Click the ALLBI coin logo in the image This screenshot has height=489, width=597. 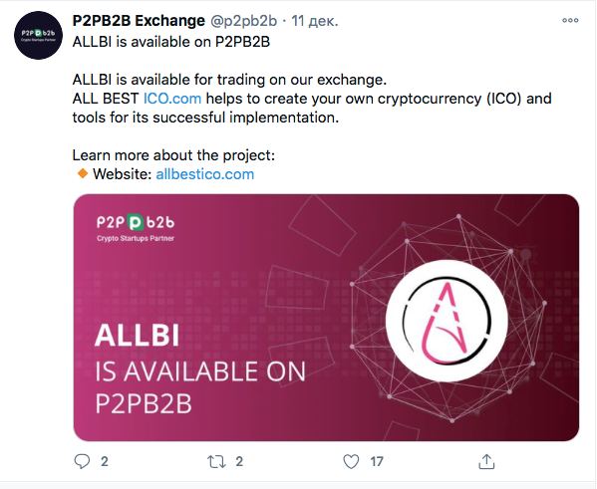click(447, 321)
